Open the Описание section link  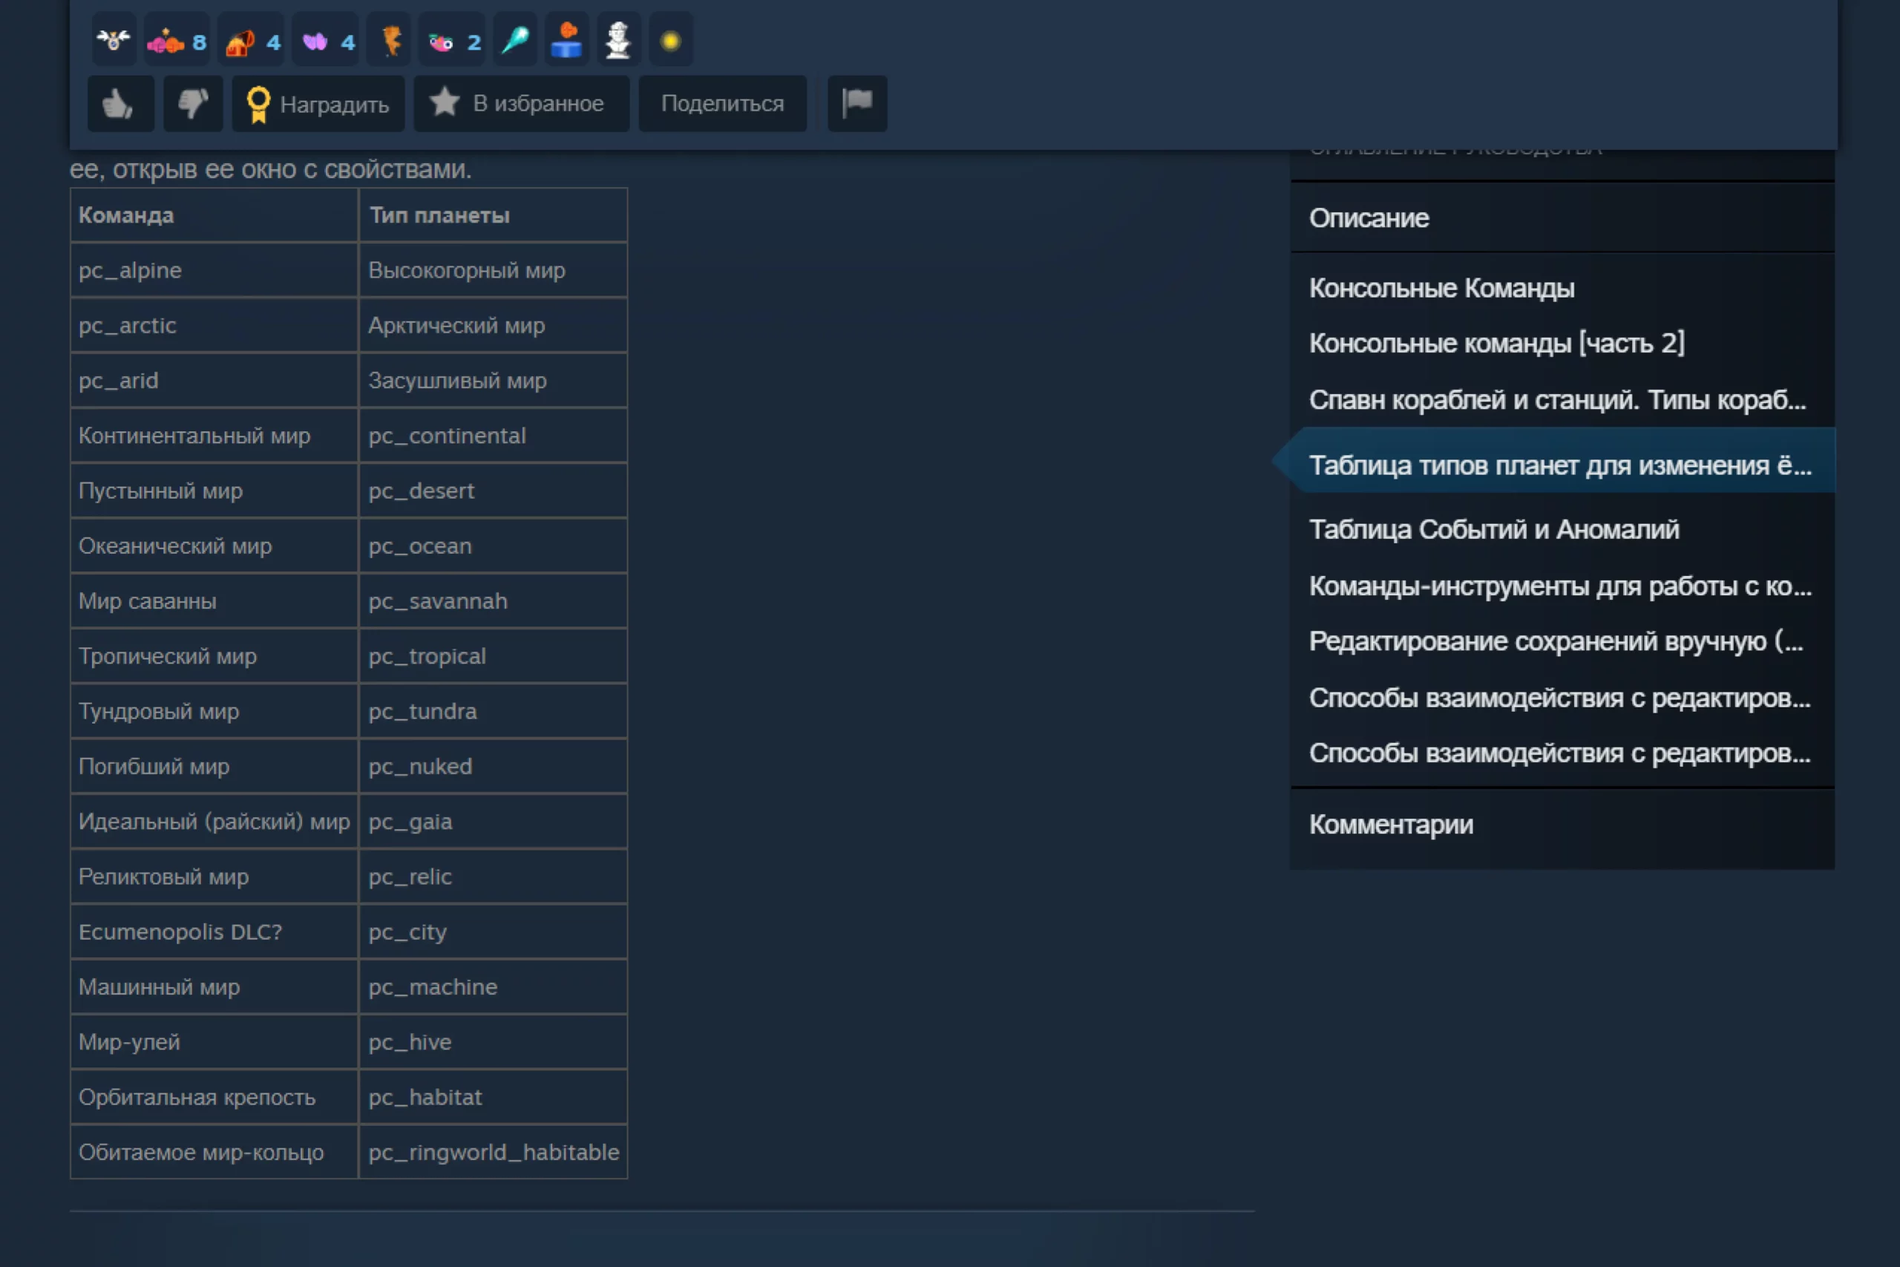(1369, 218)
